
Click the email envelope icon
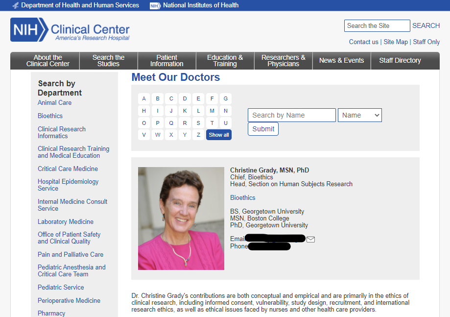(310, 239)
